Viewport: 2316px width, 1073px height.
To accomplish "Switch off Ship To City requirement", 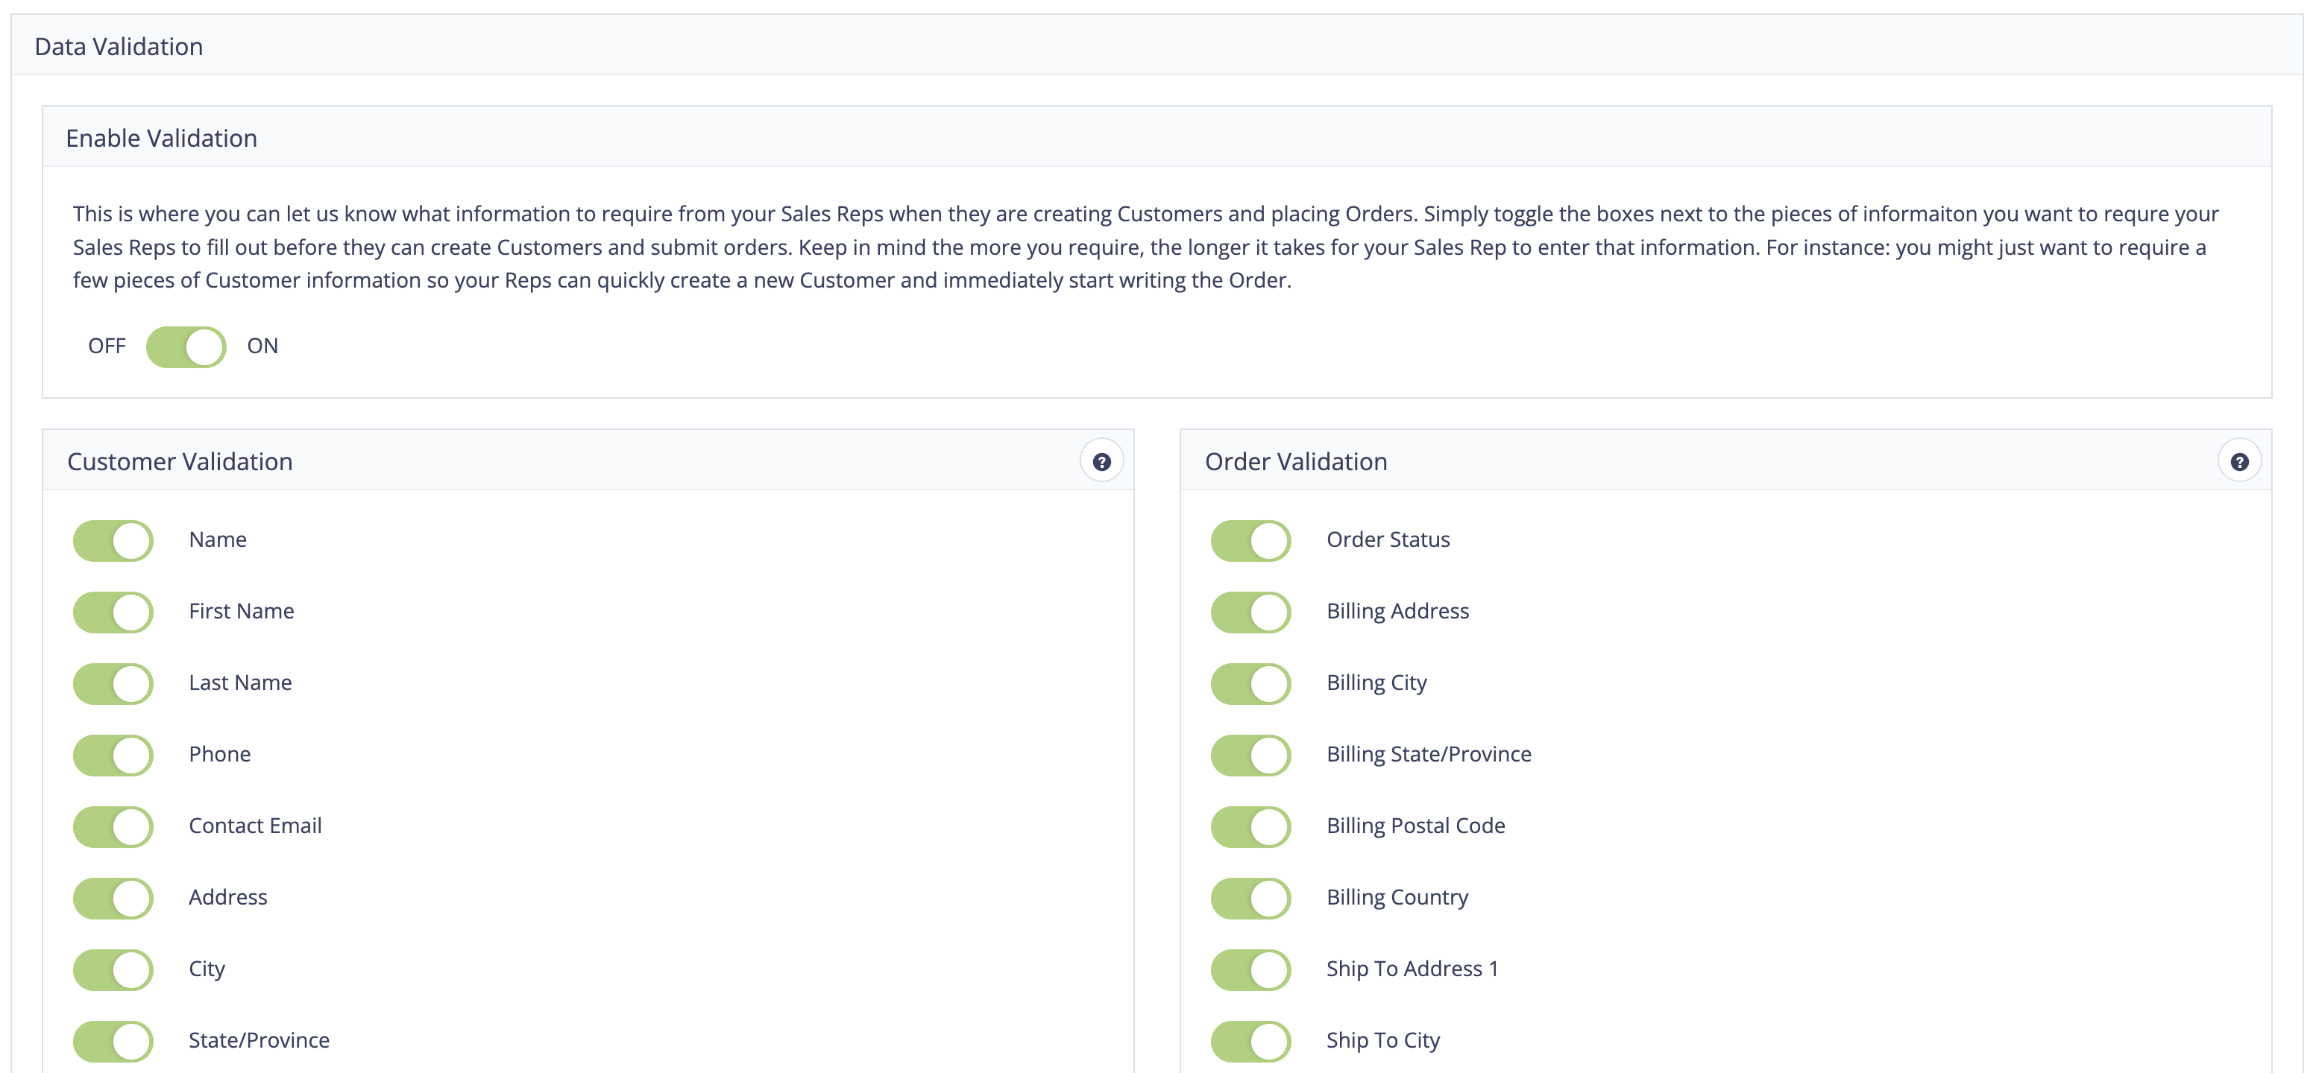I will click(x=1250, y=1042).
